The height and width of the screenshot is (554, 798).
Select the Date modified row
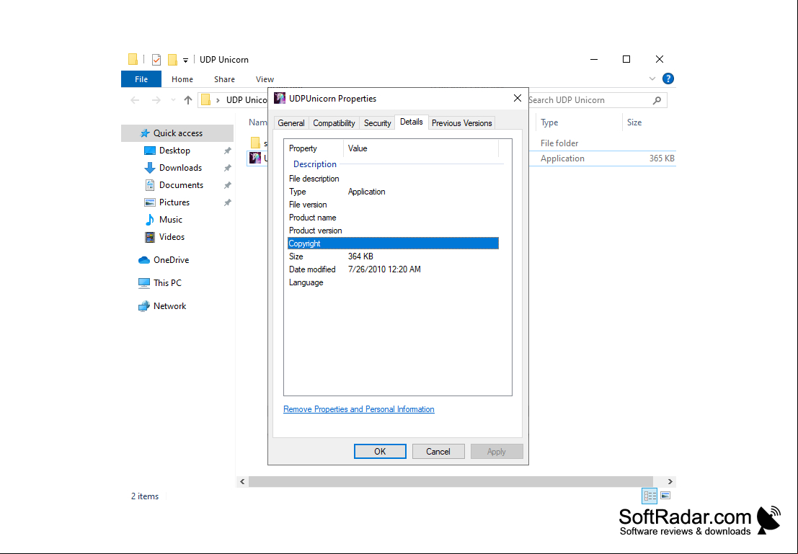(x=393, y=269)
